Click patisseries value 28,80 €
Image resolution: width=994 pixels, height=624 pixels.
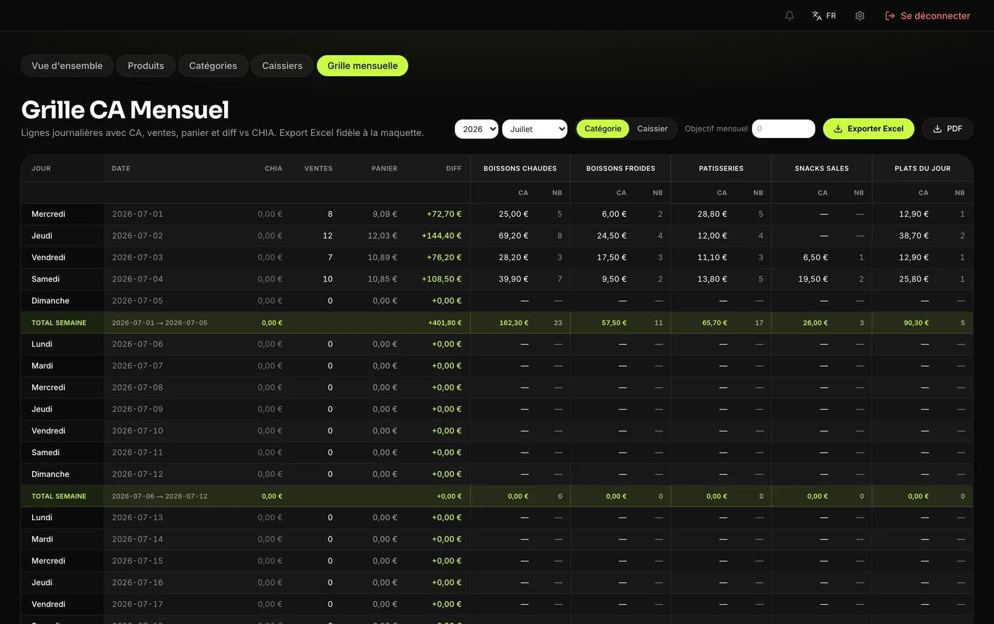coord(712,214)
